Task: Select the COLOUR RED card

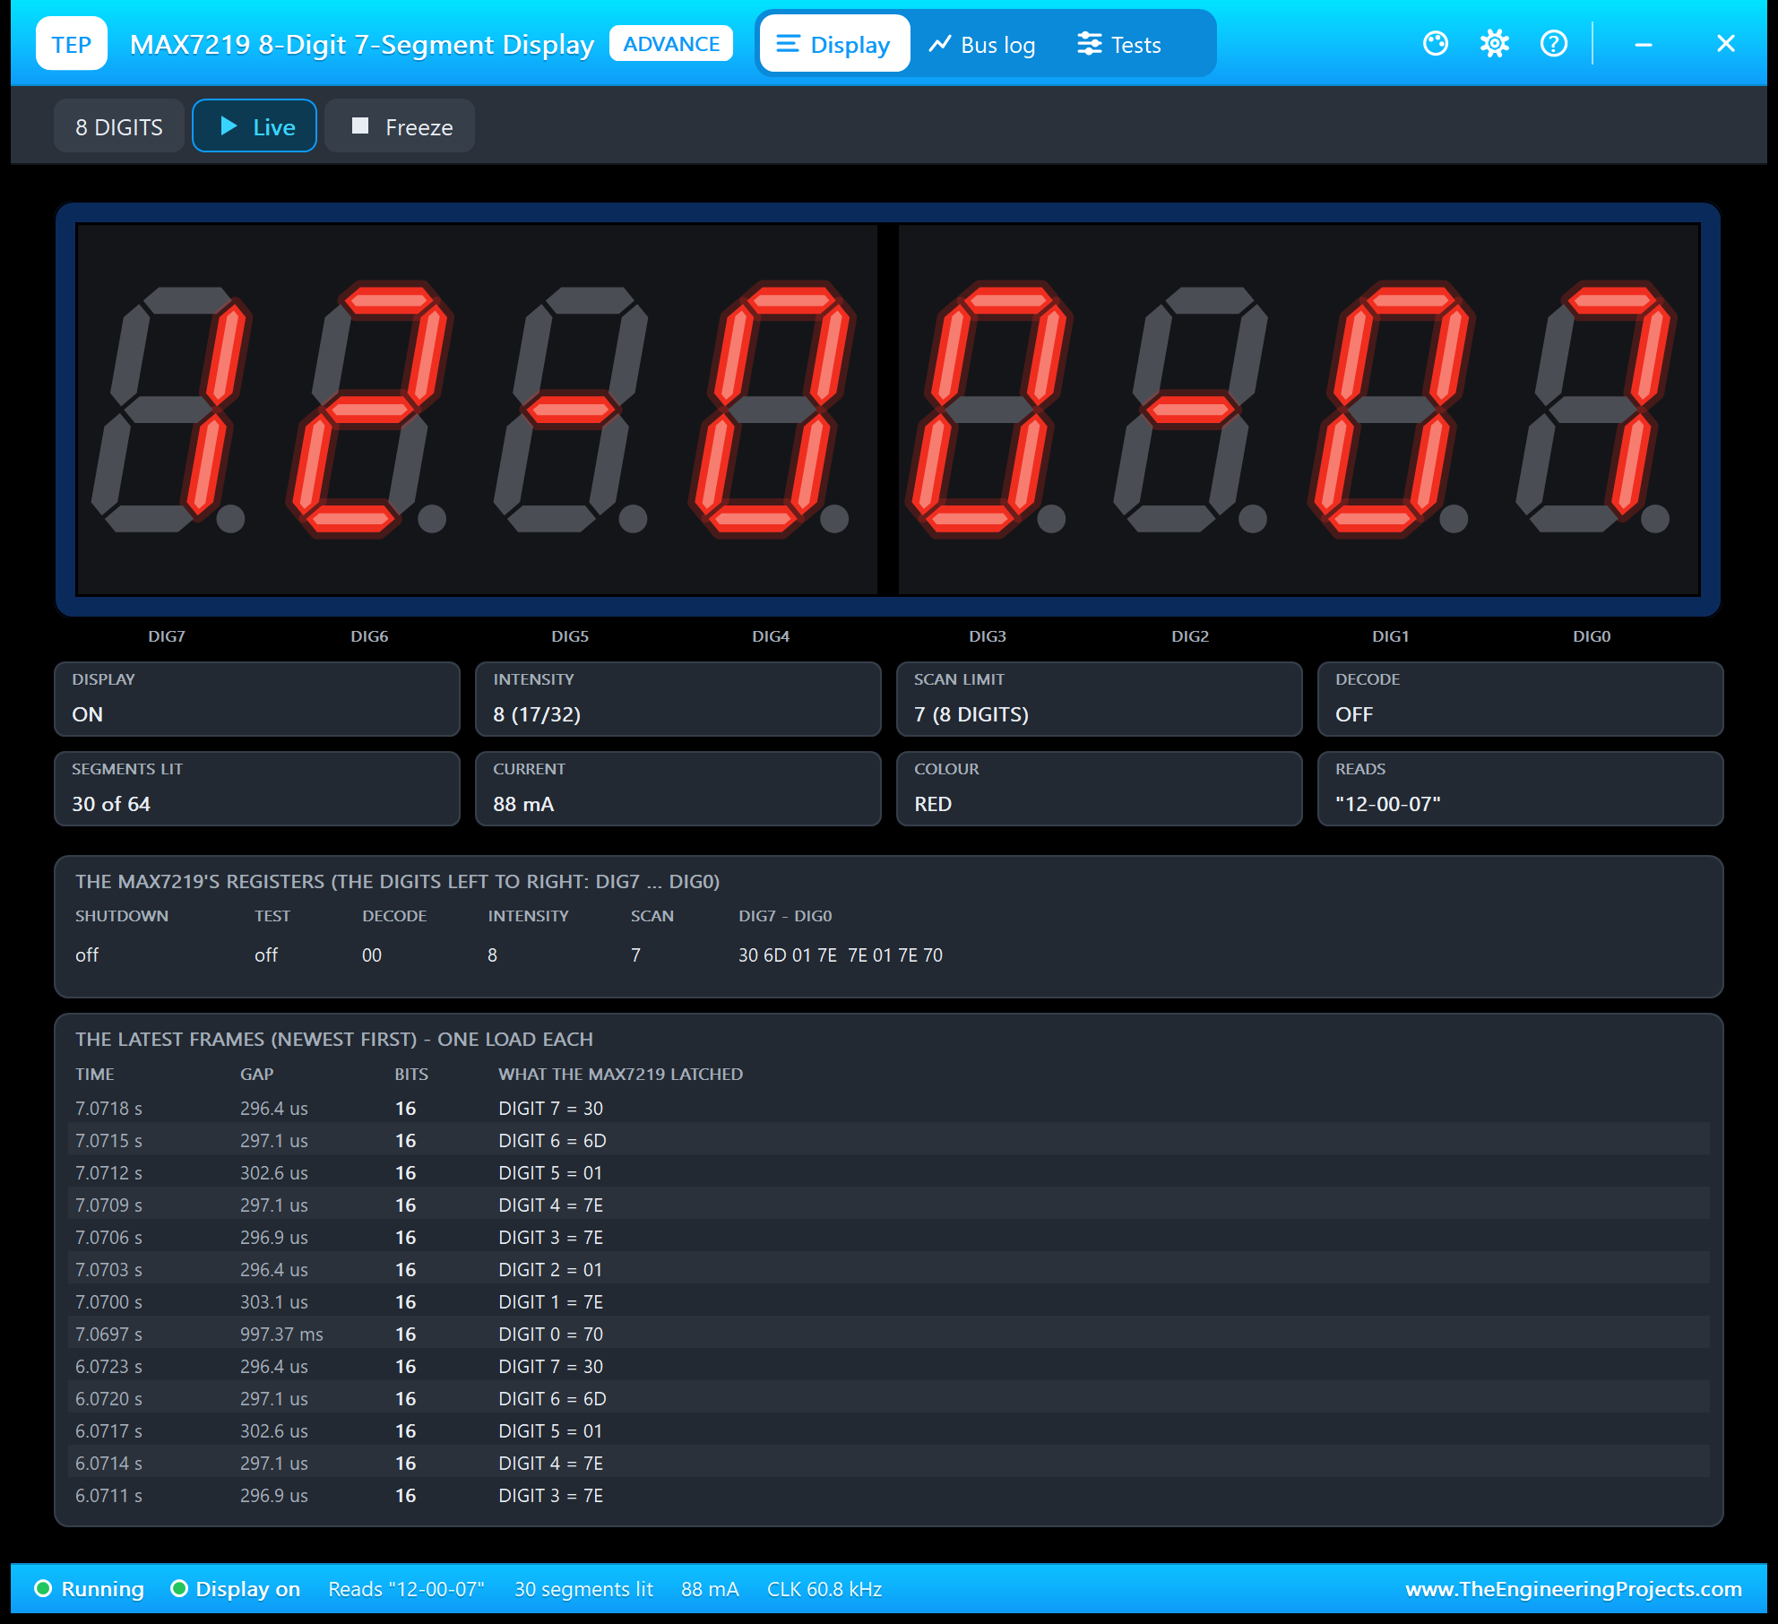Action: coord(1100,789)
